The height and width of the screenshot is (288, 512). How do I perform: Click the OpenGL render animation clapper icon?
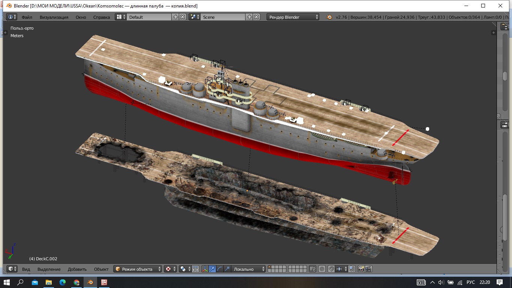(368, 269)
